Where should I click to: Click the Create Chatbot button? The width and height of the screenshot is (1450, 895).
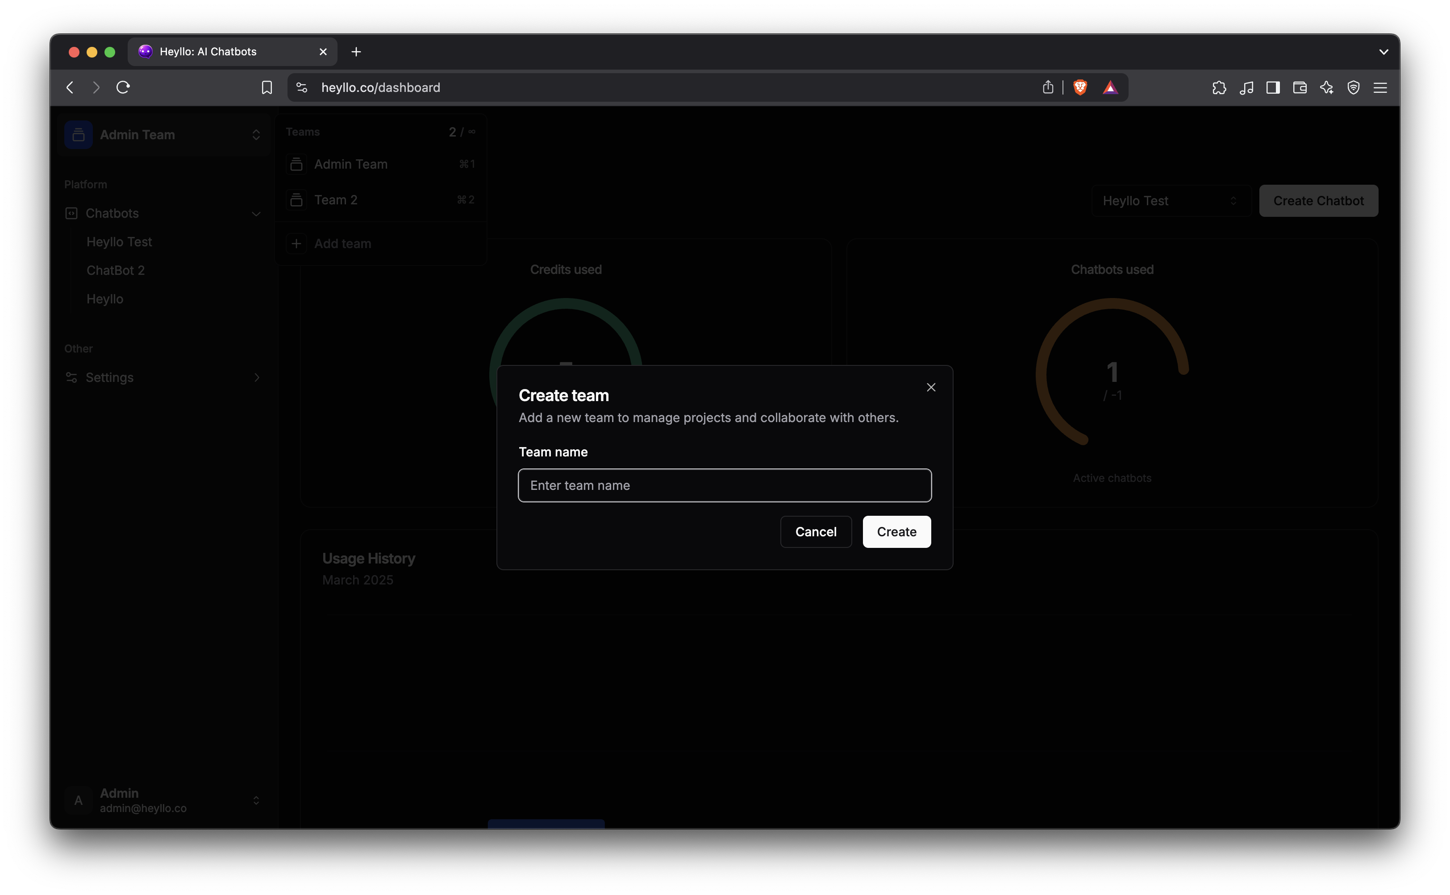(x=1318, y=201)
